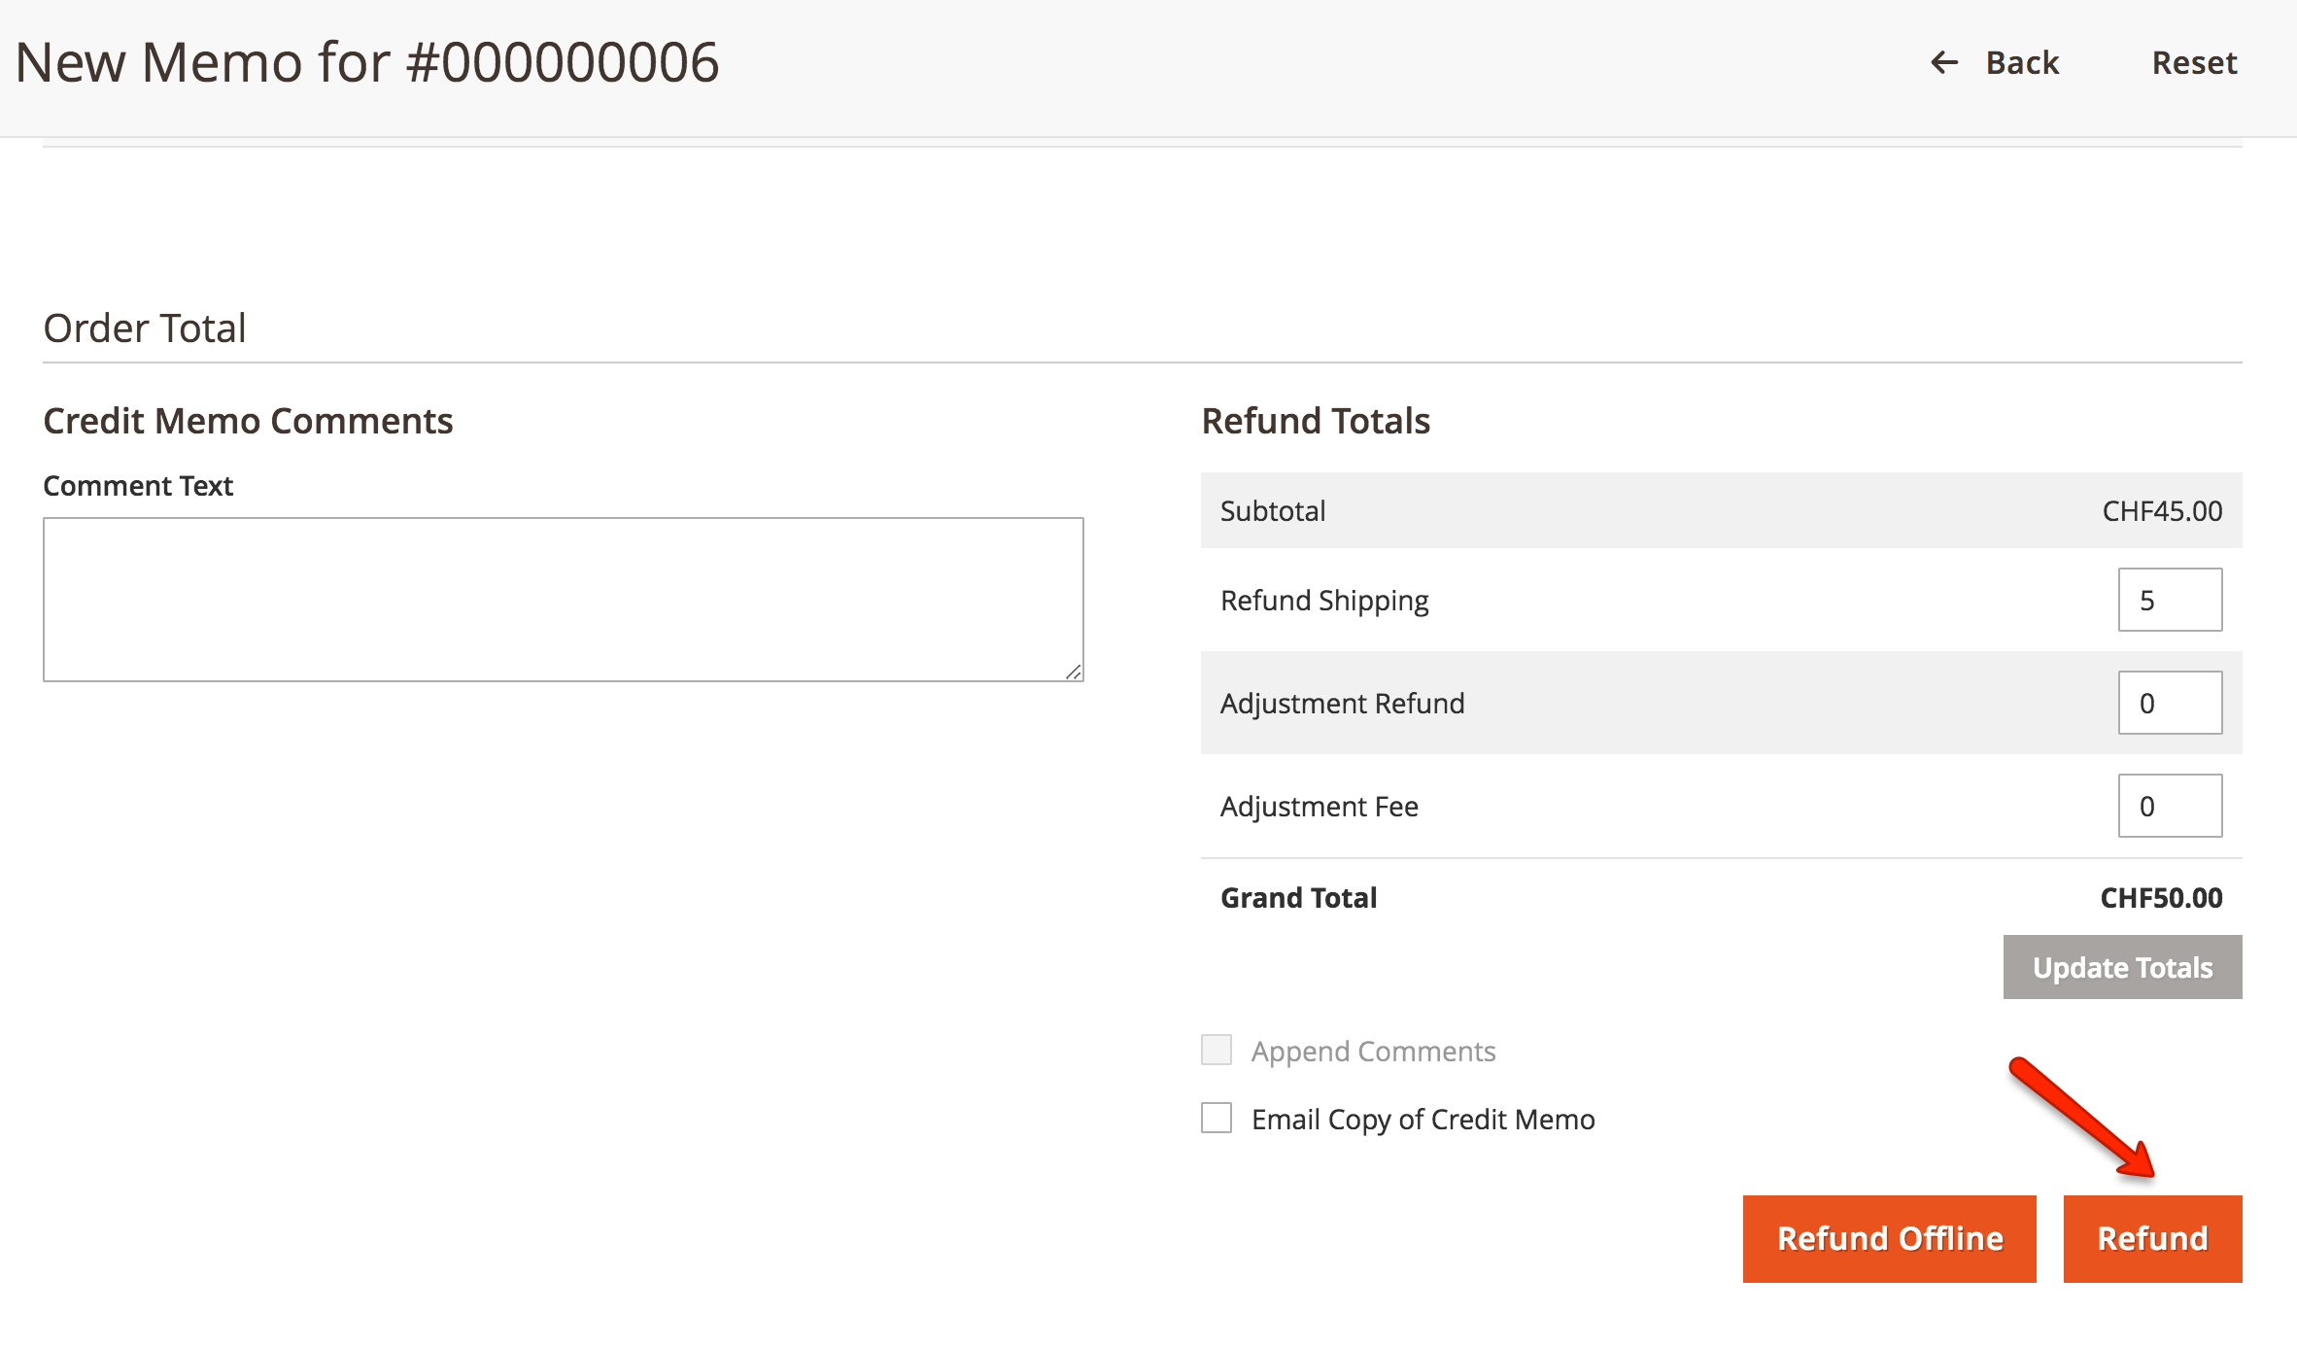Screen dimensions: 2297x1347
Task: Click the Refund button
Action: (x=2152, y=1238)
